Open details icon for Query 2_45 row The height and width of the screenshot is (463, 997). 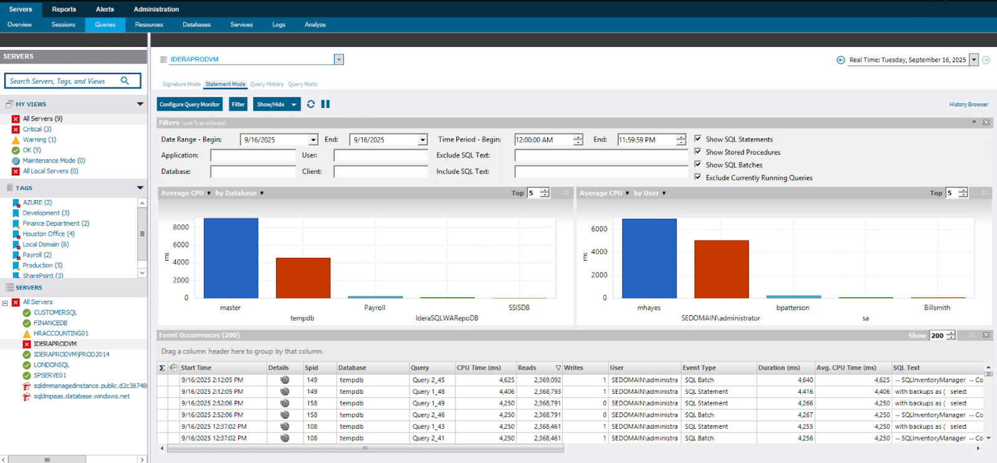[285, 380]
